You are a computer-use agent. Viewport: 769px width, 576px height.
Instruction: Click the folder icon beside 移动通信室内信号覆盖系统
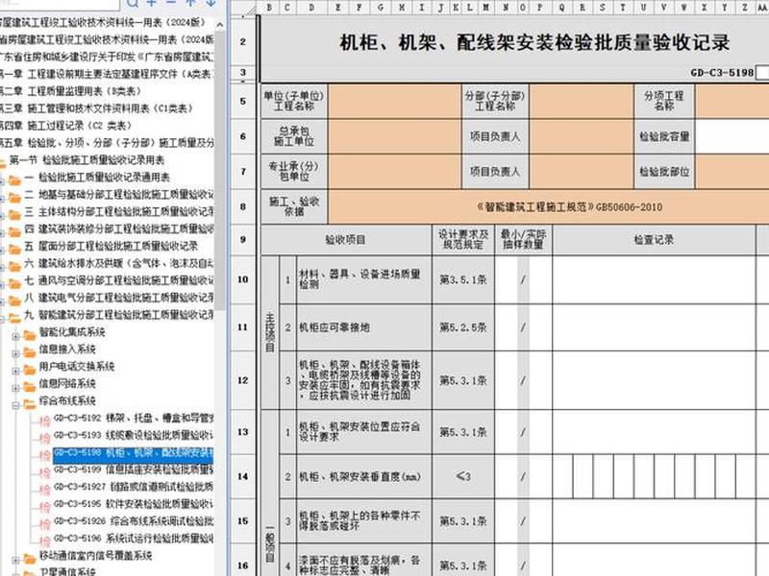coord(30,559)
